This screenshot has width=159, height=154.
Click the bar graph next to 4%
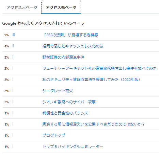[x=13, y=46]
